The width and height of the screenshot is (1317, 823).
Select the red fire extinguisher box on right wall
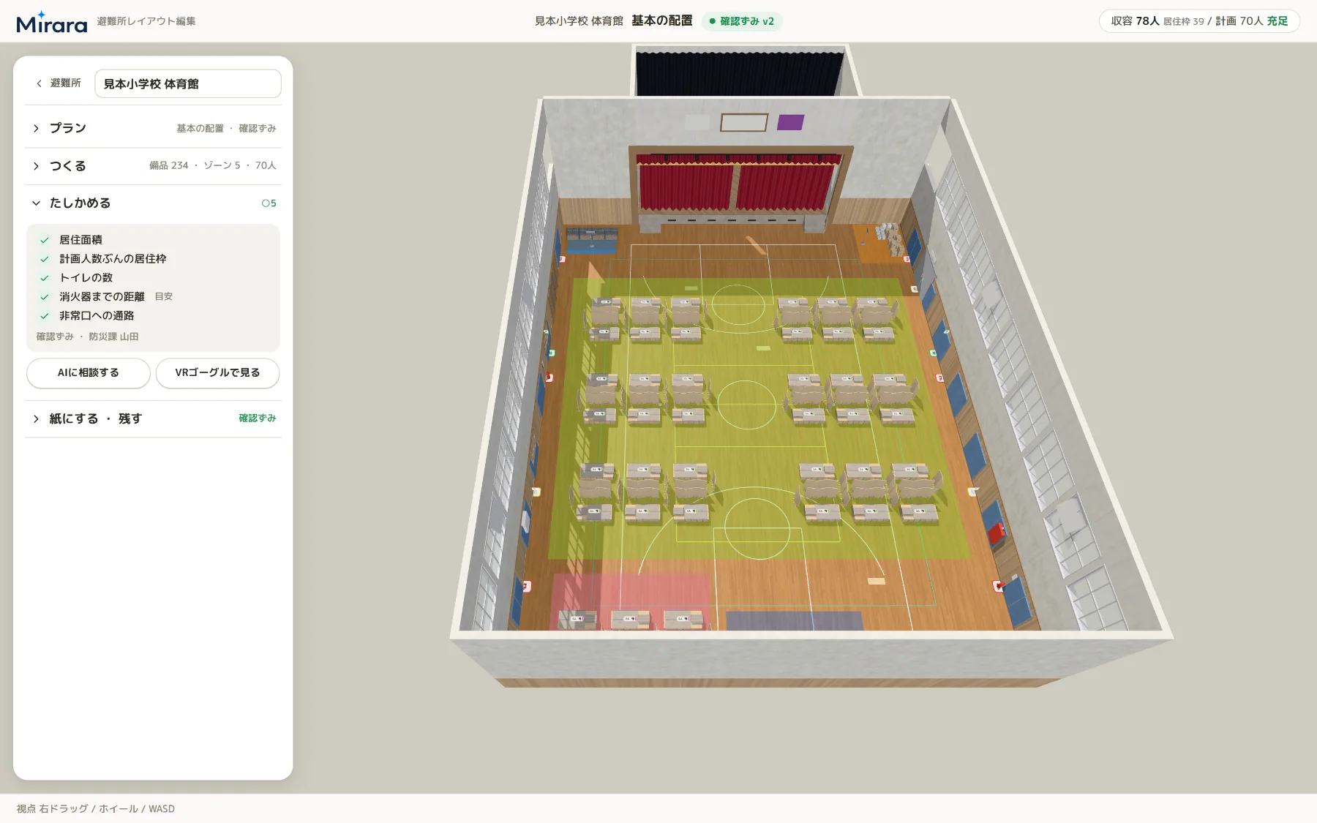tap(996, 533)
